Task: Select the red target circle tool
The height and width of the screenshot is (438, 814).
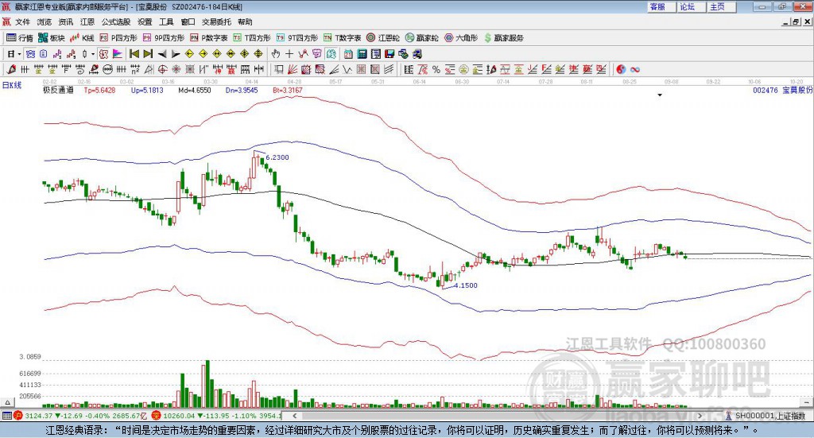Action: [162, 69]
